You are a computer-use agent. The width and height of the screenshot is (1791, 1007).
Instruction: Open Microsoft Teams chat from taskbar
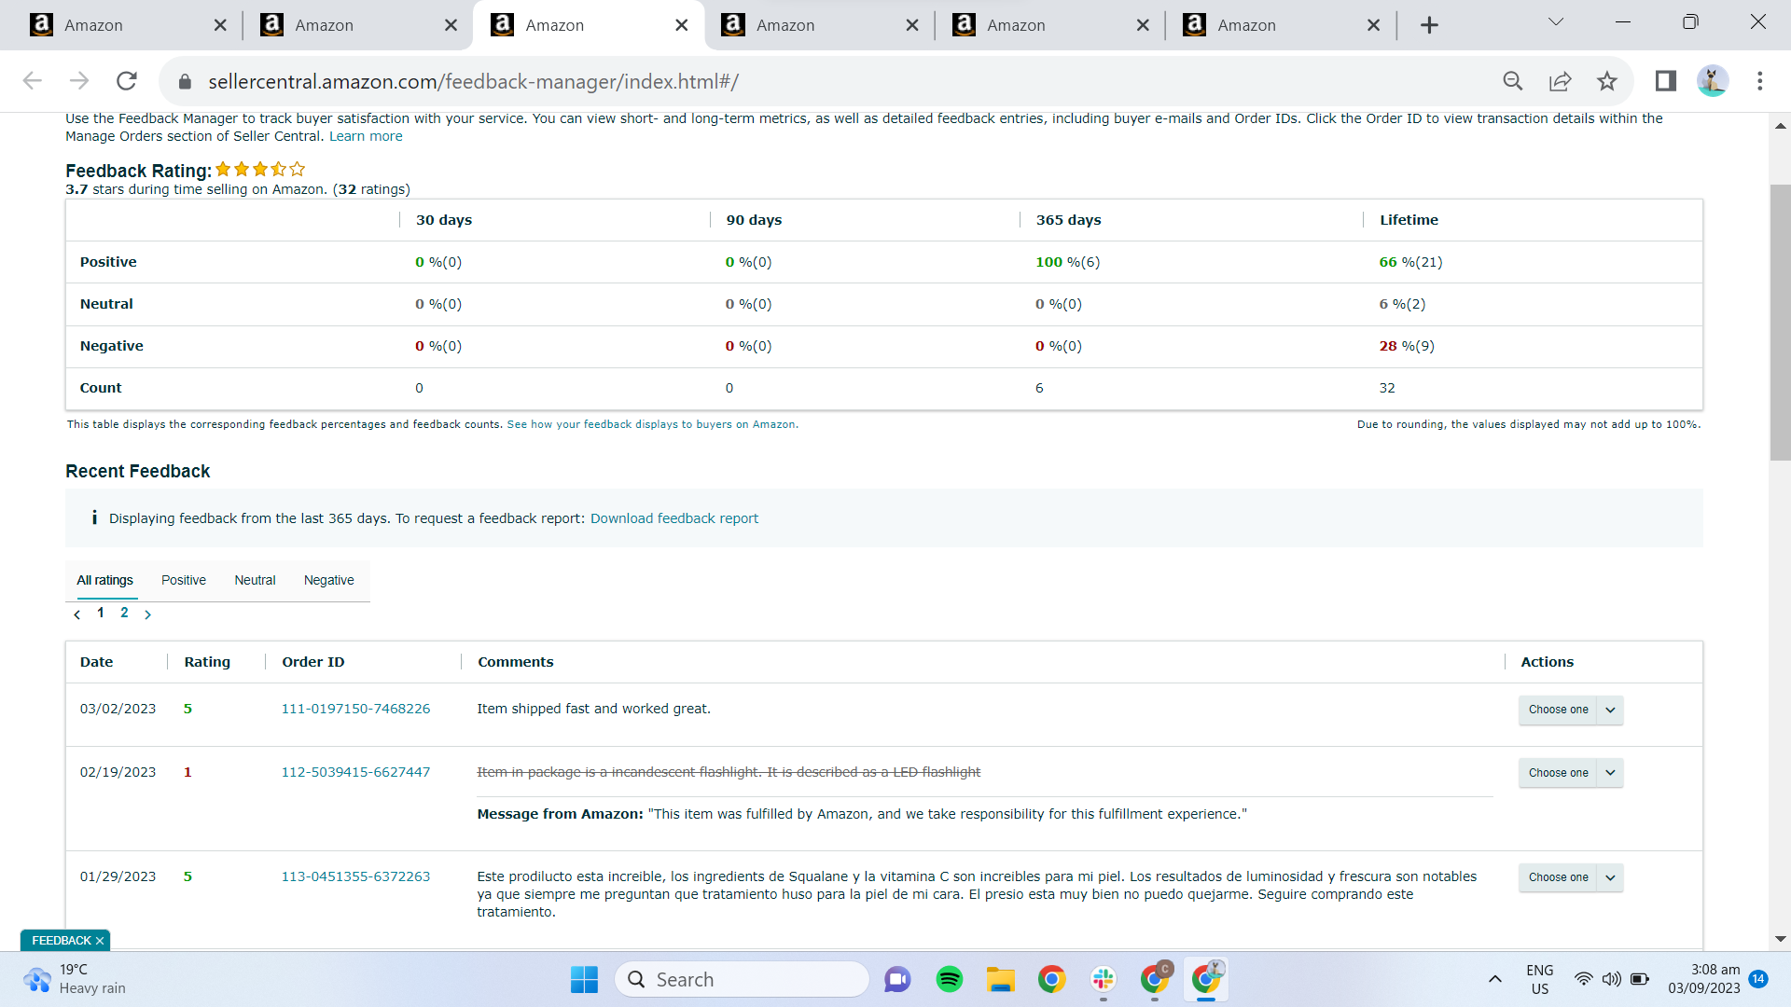pos(897,979)
